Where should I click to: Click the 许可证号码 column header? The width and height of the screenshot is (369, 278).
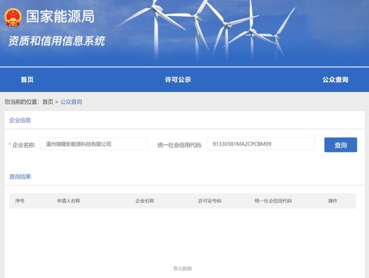[209, 201]
